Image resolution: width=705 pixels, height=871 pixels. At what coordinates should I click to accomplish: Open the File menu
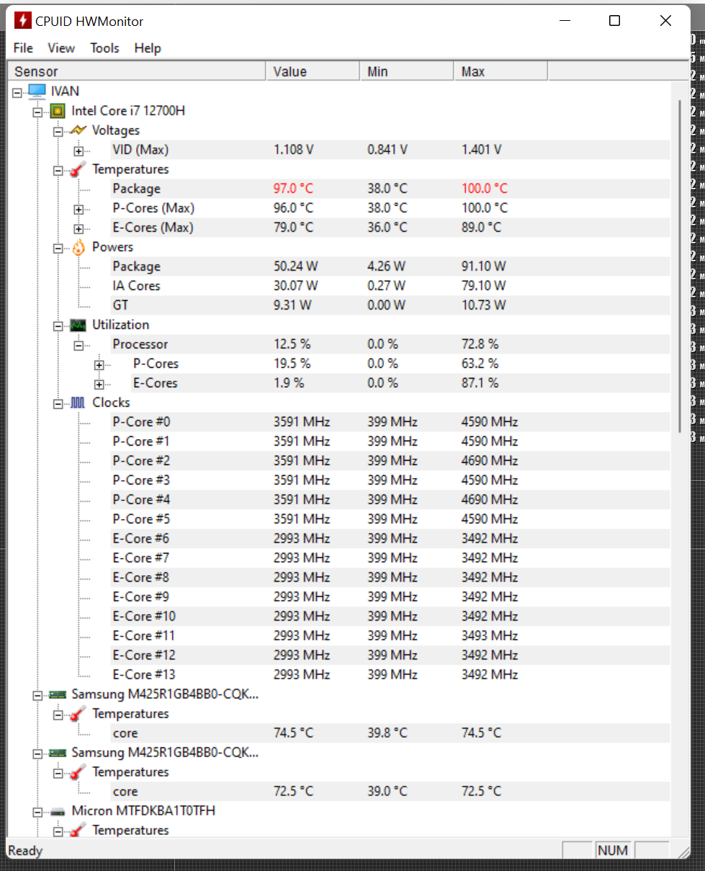[23, 48]
